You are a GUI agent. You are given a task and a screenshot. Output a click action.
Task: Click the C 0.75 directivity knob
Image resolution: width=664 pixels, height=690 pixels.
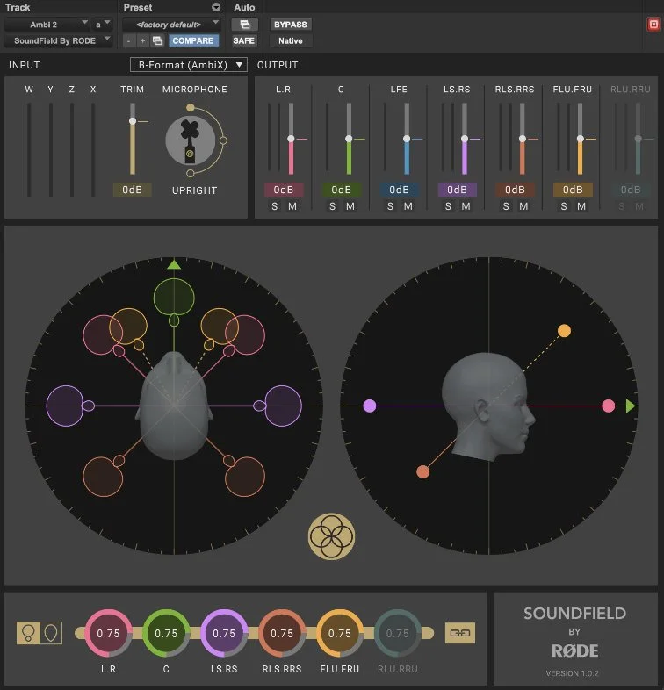point(166,633)
